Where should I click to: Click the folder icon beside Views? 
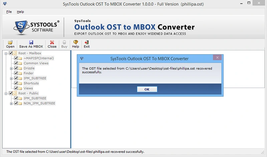(x=20, y=88)
